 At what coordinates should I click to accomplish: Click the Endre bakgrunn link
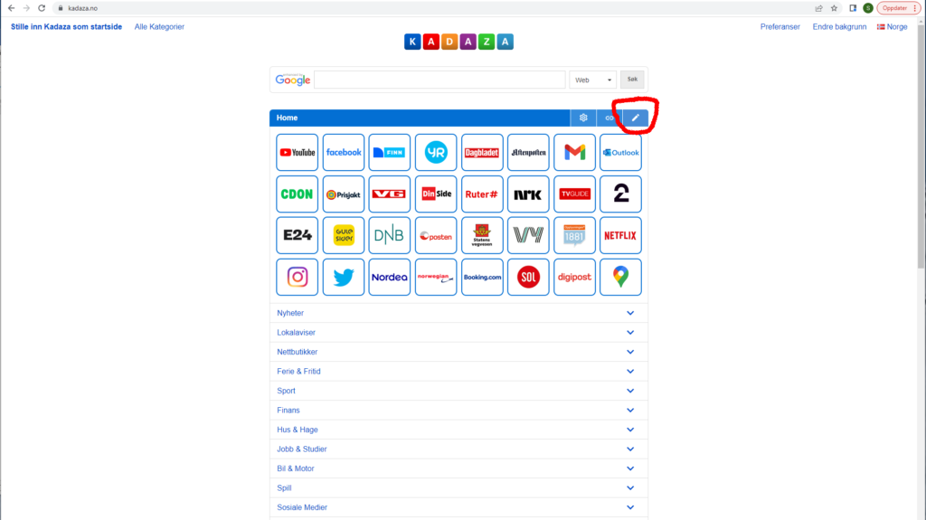(x=839, y=27)
